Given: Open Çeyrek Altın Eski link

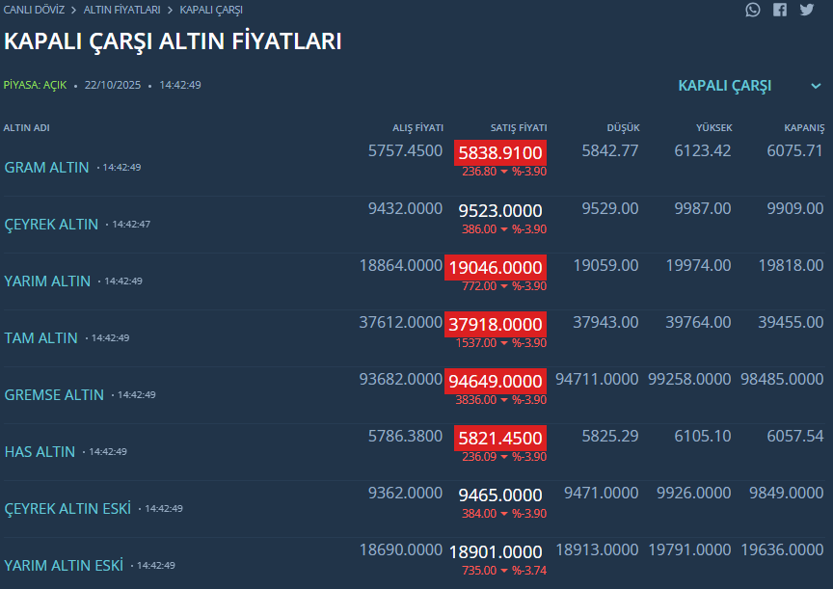Looking at the screenshot, I should pyautogui.click(x=67, y=509).
